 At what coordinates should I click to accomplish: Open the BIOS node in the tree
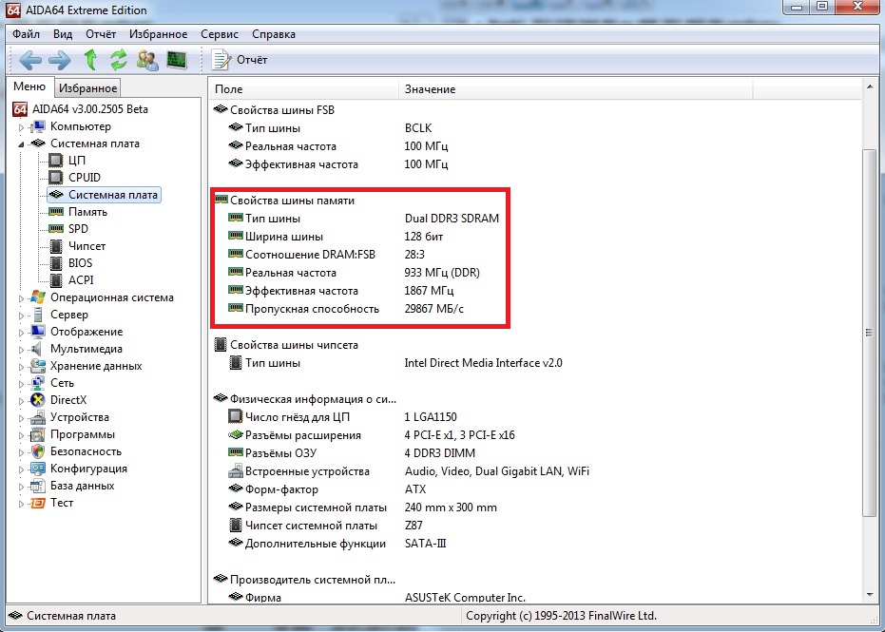coord(80,263)
